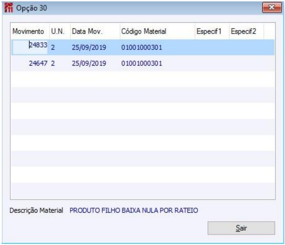Click the date cell in the 24833 row
285x245 pixels.
pos(89,47)
